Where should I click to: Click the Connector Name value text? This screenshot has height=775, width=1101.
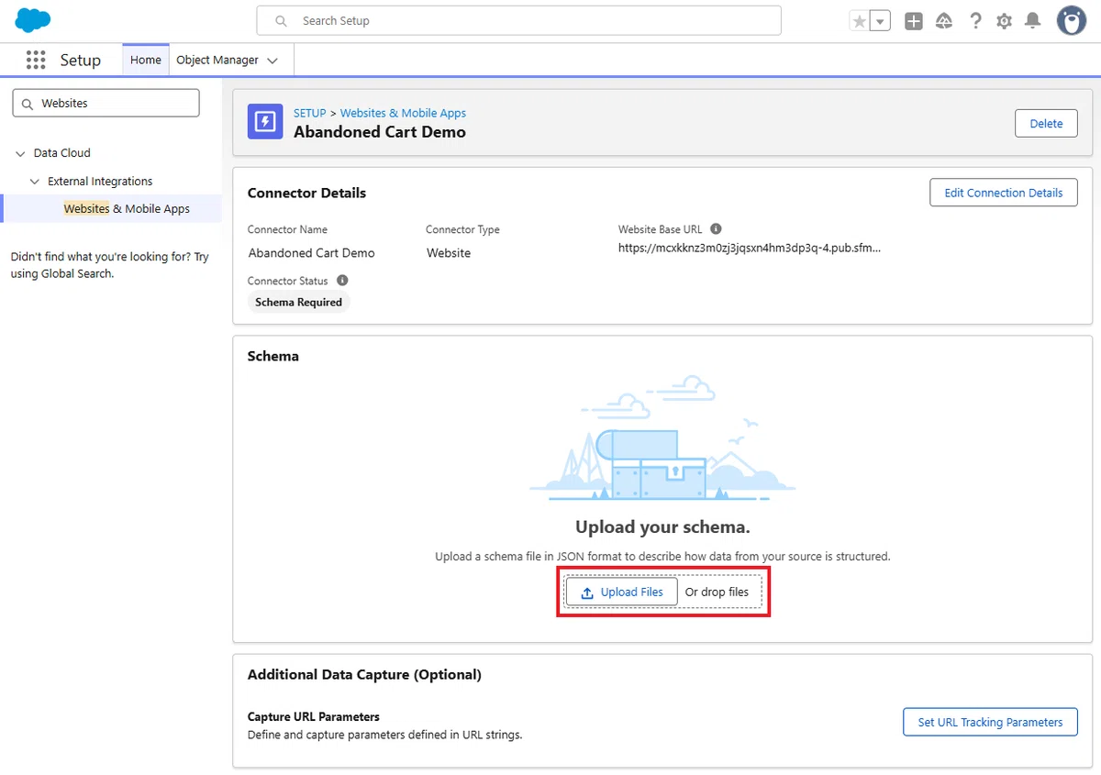(312, 253)
